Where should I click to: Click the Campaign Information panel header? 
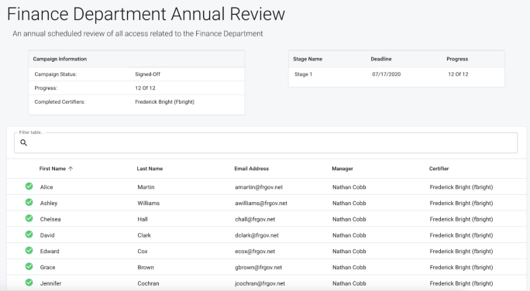point(136,59)
